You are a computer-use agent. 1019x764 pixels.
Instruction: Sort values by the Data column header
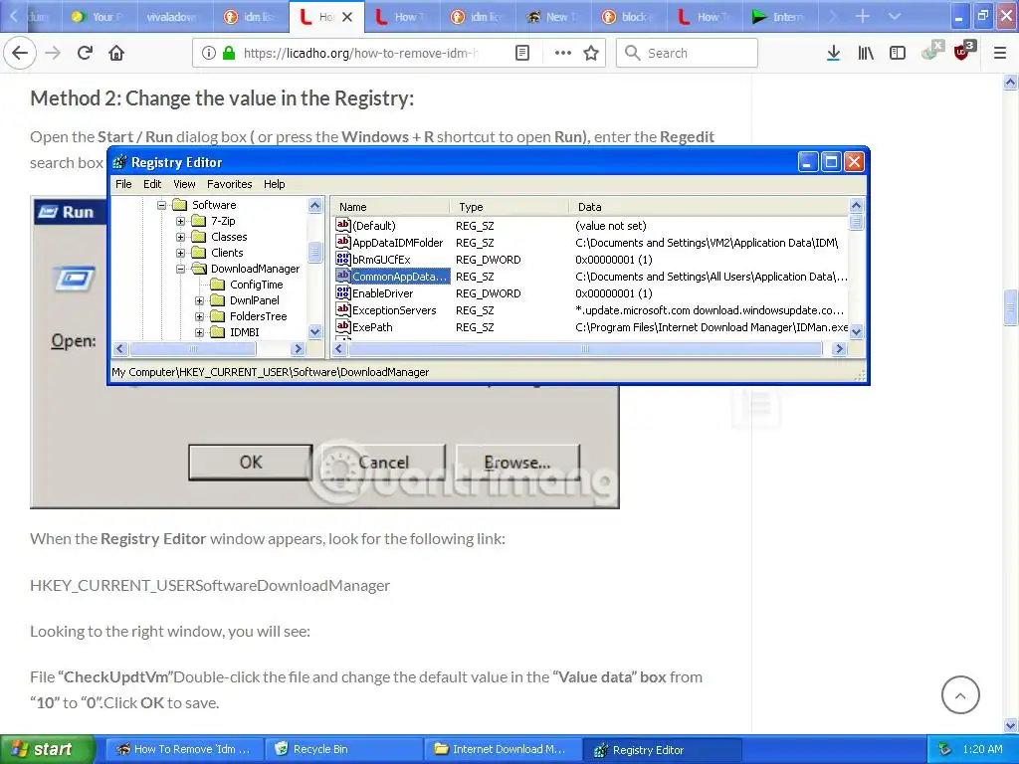coord(709,207)
